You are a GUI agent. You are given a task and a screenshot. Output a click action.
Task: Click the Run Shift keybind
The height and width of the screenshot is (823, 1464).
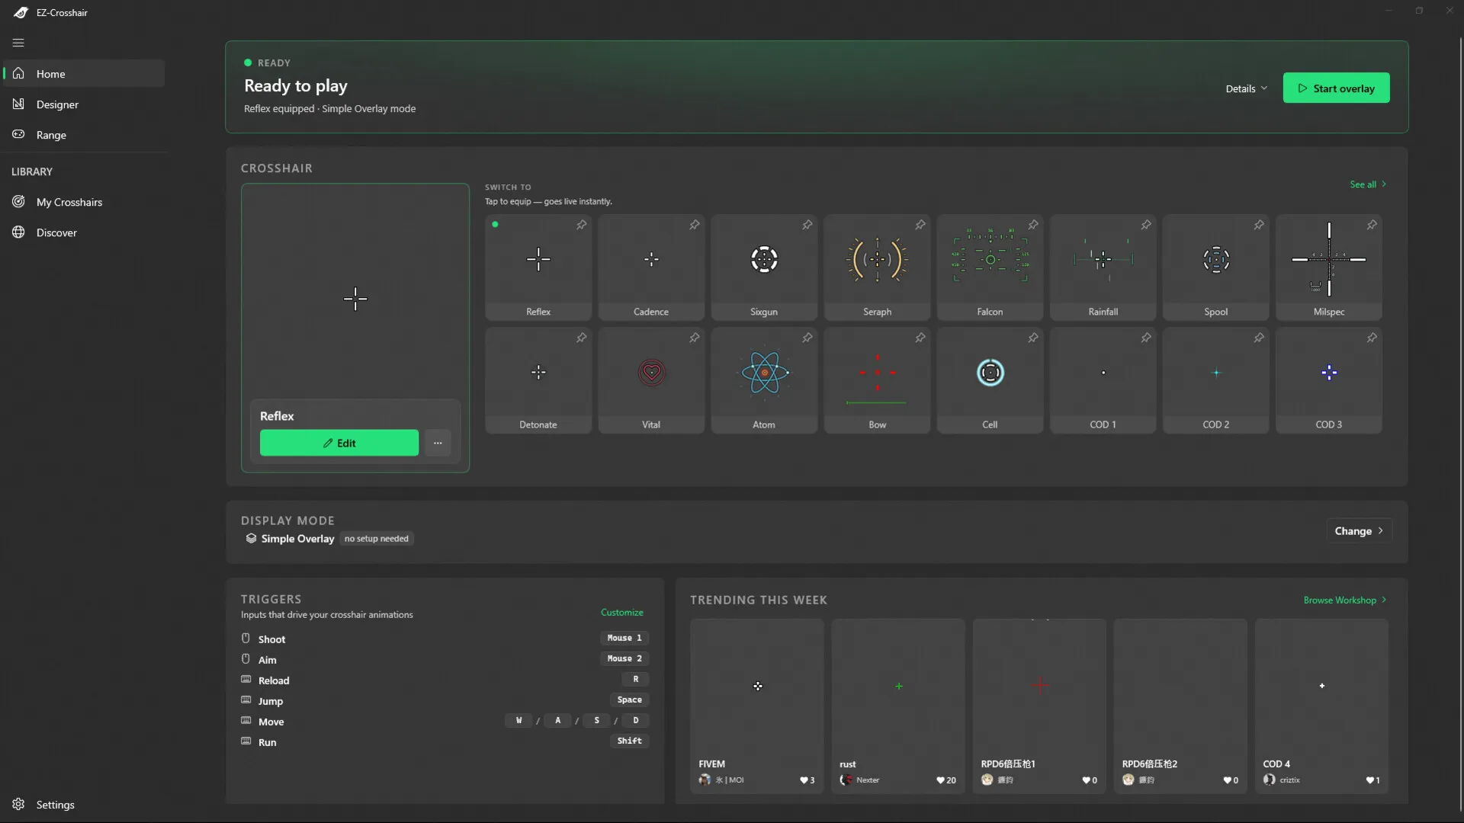point(629,741)
